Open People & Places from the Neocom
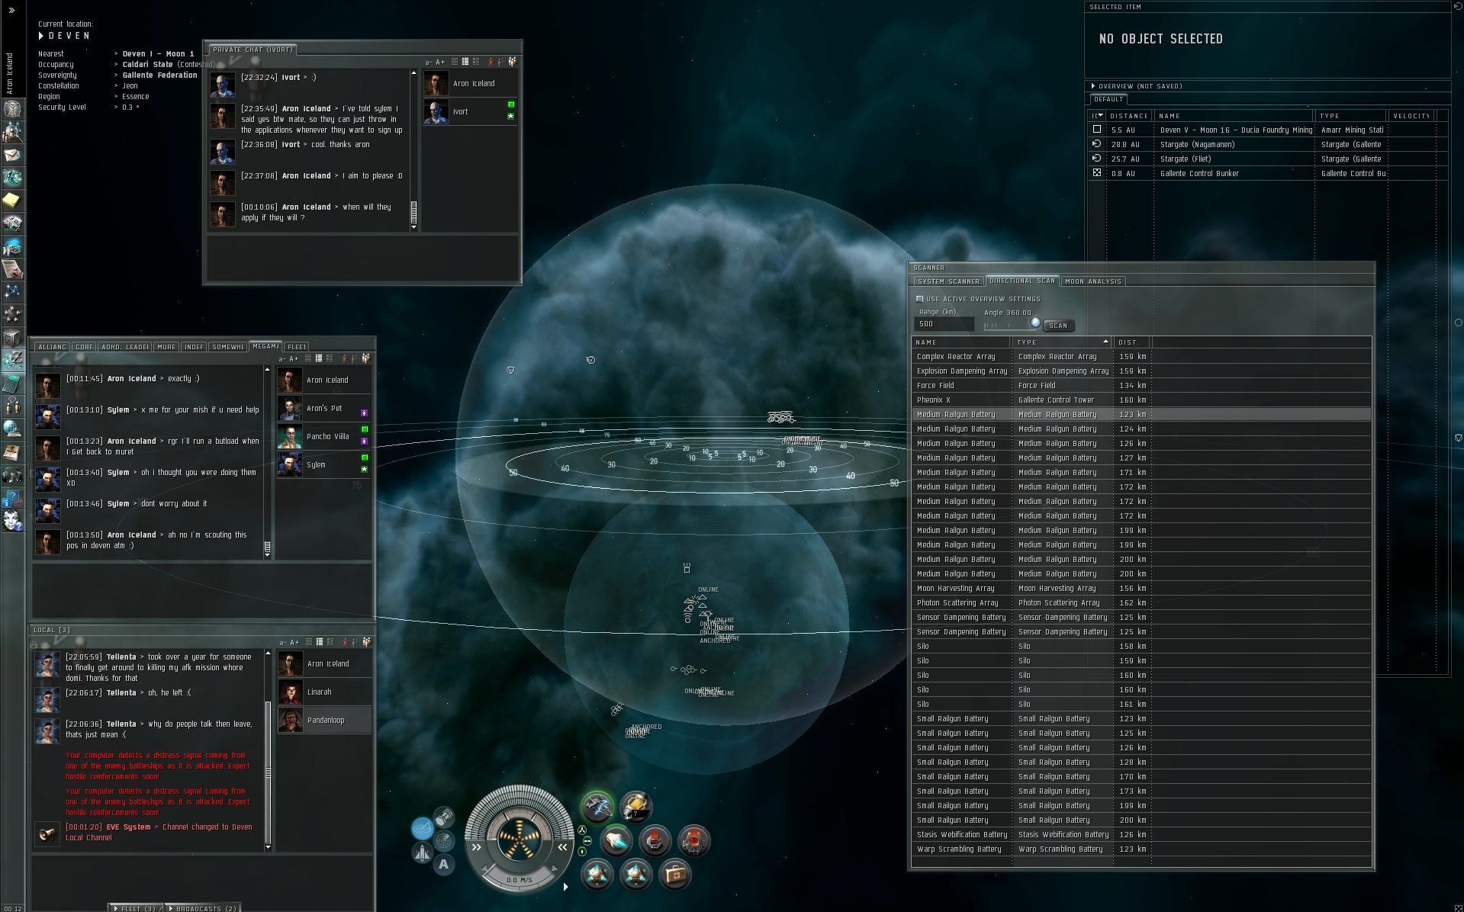 pyautogui.click(x=12, y=131)
